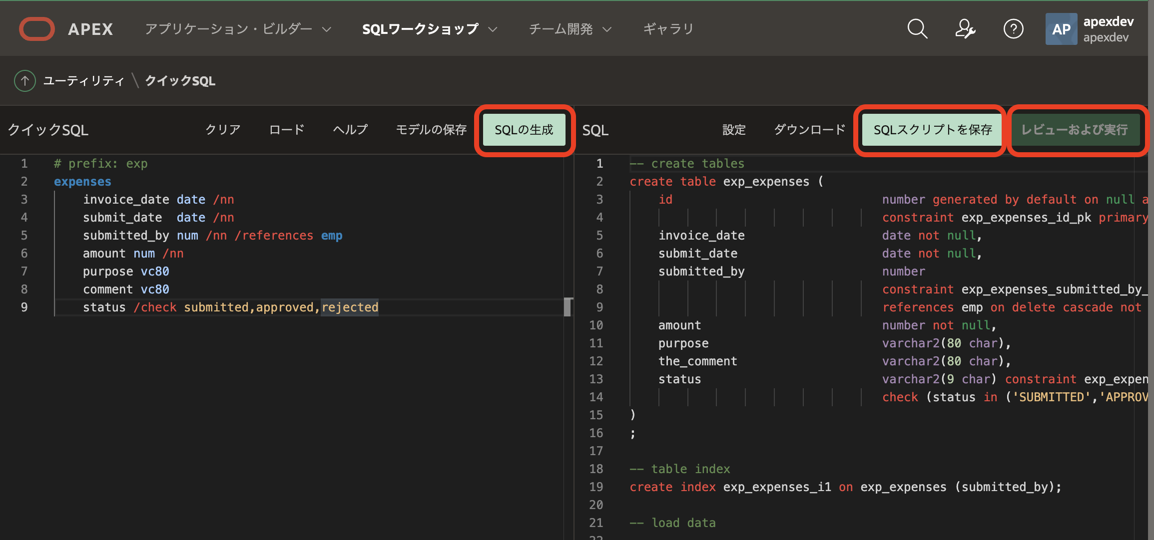Click the AP user avatar

1061,29
